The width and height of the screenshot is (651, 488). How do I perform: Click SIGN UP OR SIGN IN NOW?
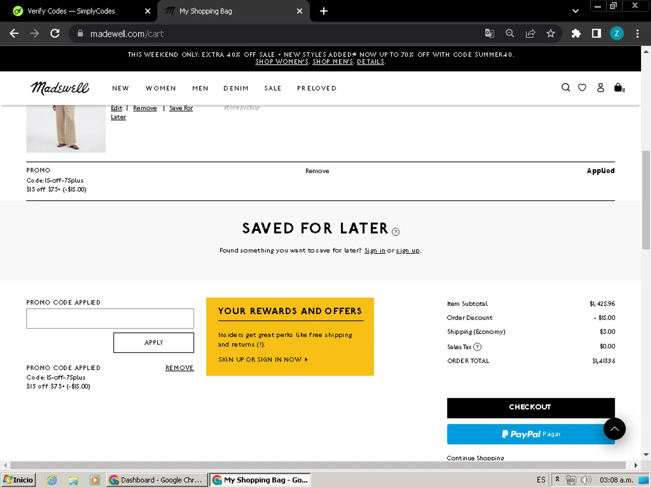(x=263, y=360)
